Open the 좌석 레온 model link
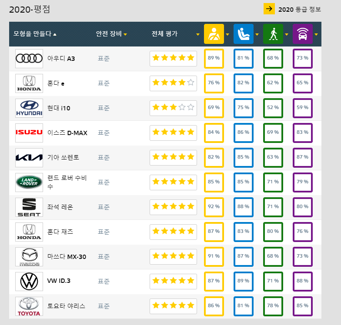Screen dimensions: 341x325 60,207
